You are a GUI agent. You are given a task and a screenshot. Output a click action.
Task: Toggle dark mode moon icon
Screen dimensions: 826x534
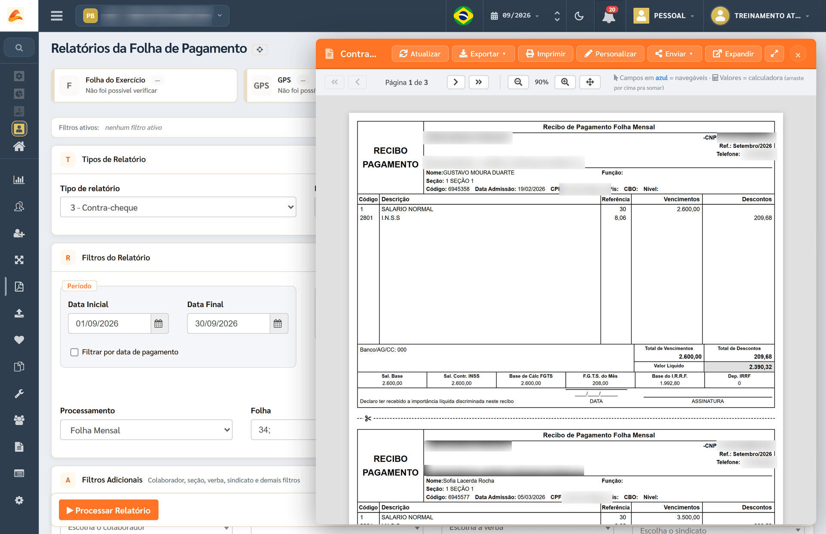point(579,16)
